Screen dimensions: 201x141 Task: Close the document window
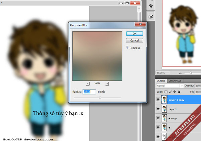(135, 3)
